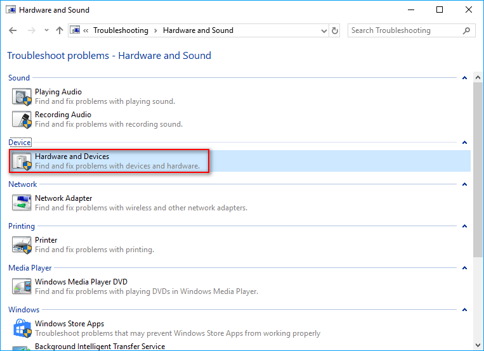The image size is (484, 351).
Task: Click the control panel icon in address bar
Action: (75, 30)
